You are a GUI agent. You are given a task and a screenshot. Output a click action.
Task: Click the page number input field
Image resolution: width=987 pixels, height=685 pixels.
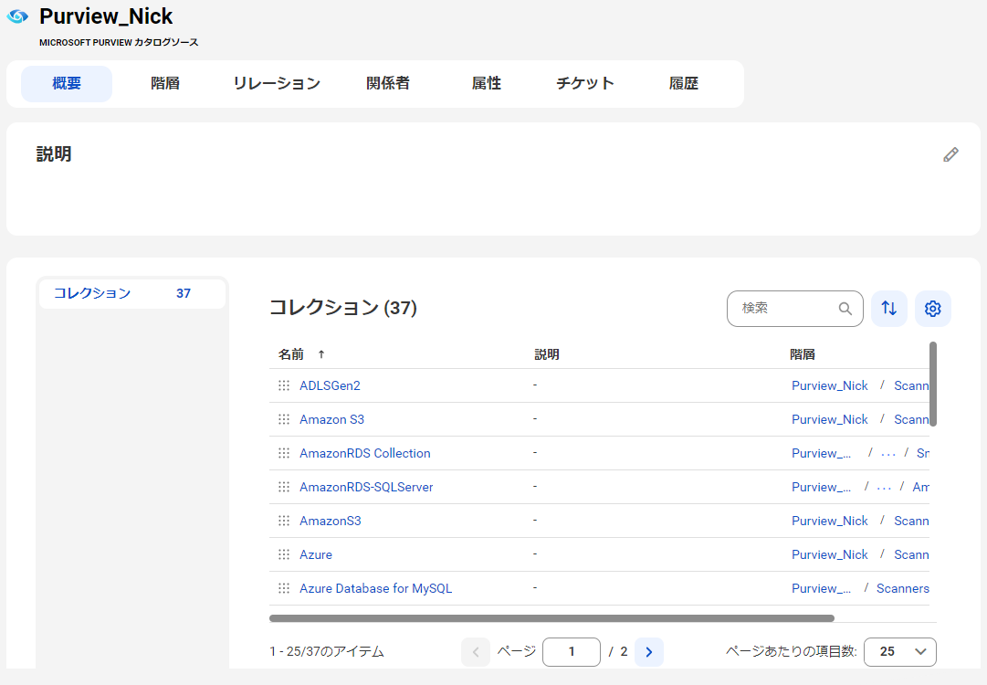[x=572, y=651]
